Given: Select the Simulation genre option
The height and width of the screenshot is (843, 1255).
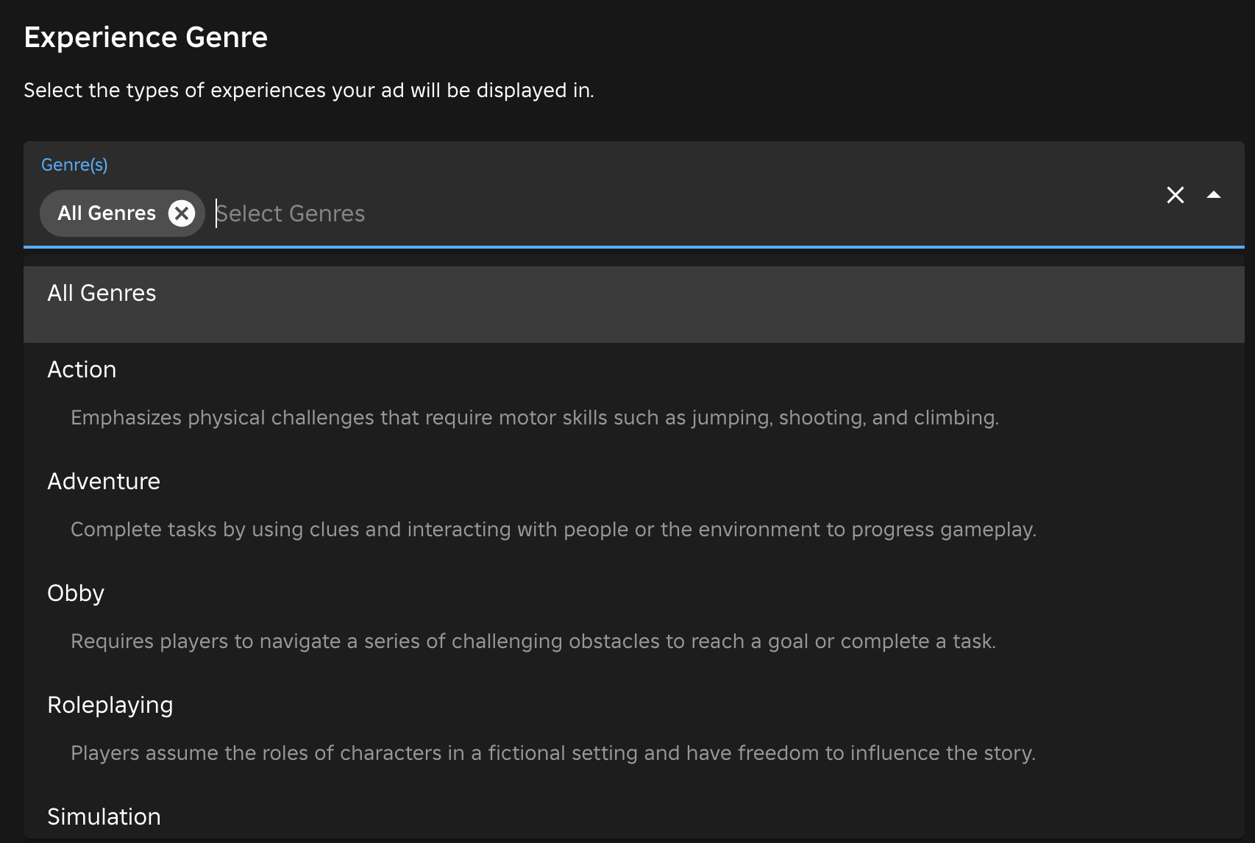Looking at the screenshot, I should click(x=104, y=817).
